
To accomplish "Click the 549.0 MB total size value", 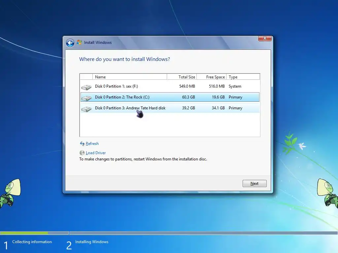I will tap(187, 86).
